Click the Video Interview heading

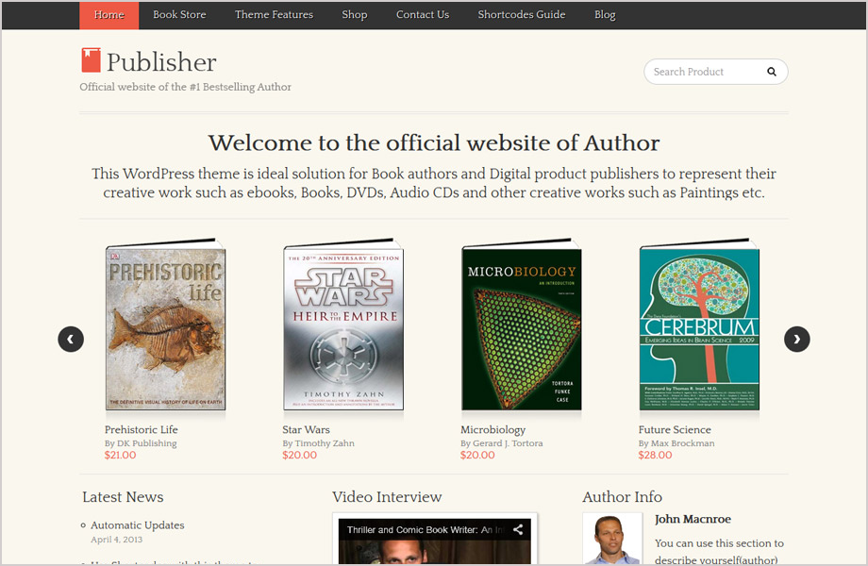point(387,497)
